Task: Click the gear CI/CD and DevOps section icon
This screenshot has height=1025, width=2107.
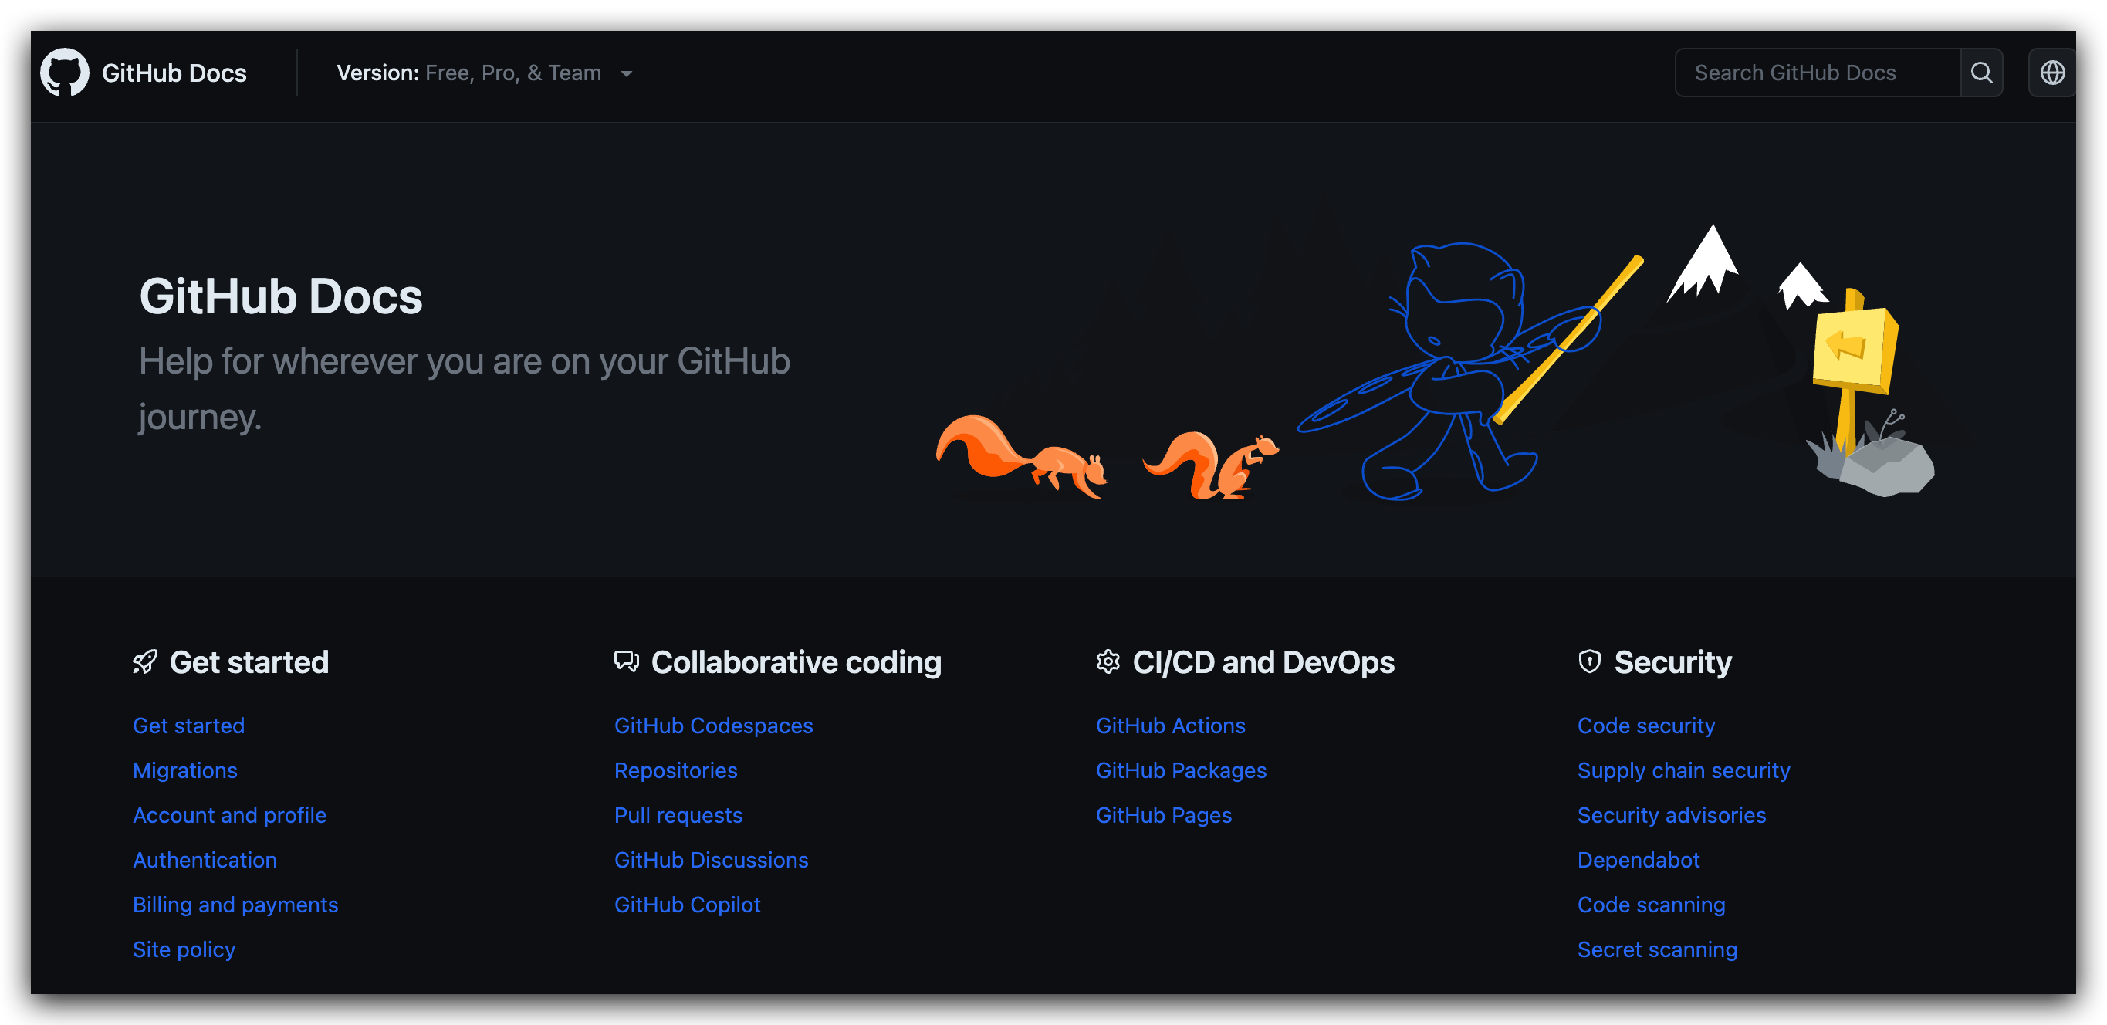Action: click(1110, 661)
